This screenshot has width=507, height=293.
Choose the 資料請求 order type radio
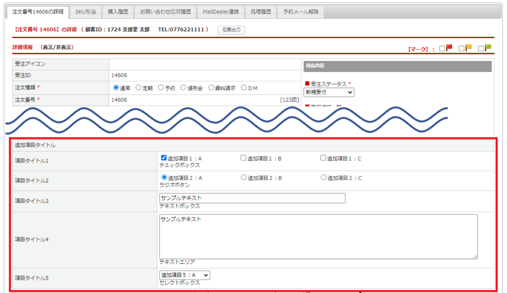tap(211, 88)
